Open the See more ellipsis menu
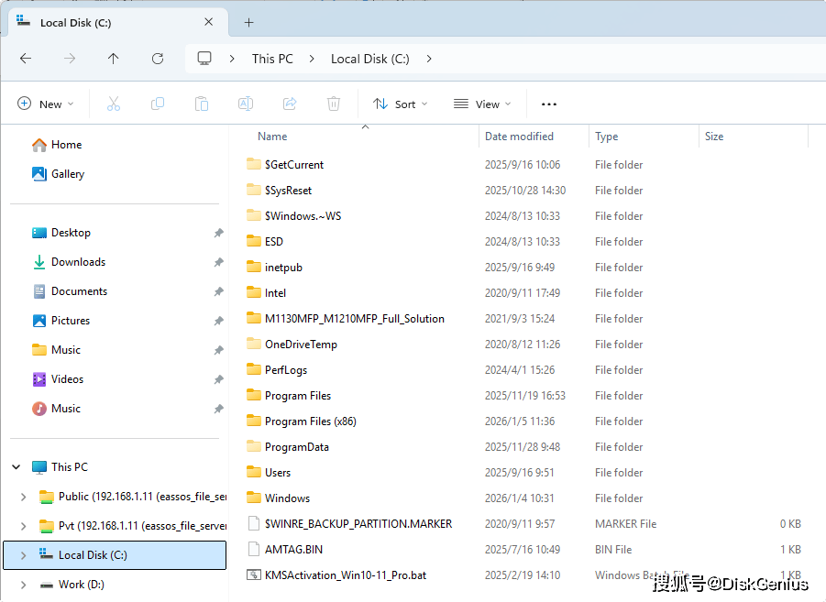Viewport: 826px width, 602px height. coord(549,104)
